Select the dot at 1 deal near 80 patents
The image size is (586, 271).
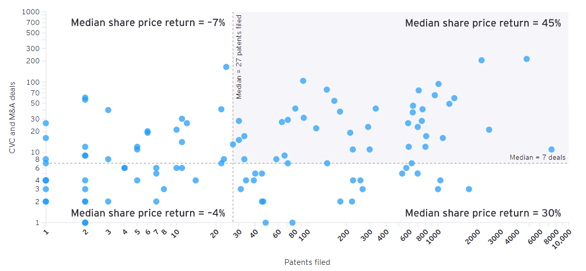coord(292,223)
